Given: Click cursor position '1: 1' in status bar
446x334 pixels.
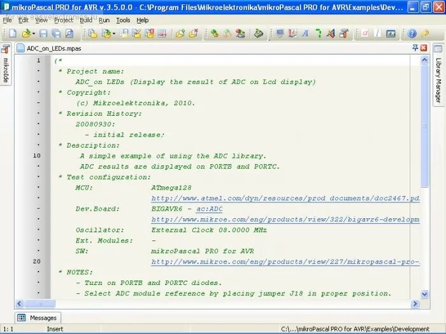Looking at the screenshot, I should coord(8,329).
